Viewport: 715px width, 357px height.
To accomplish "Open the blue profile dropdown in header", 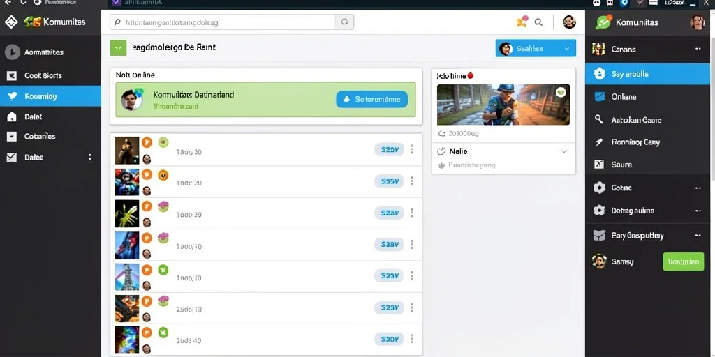I will 536,48.
